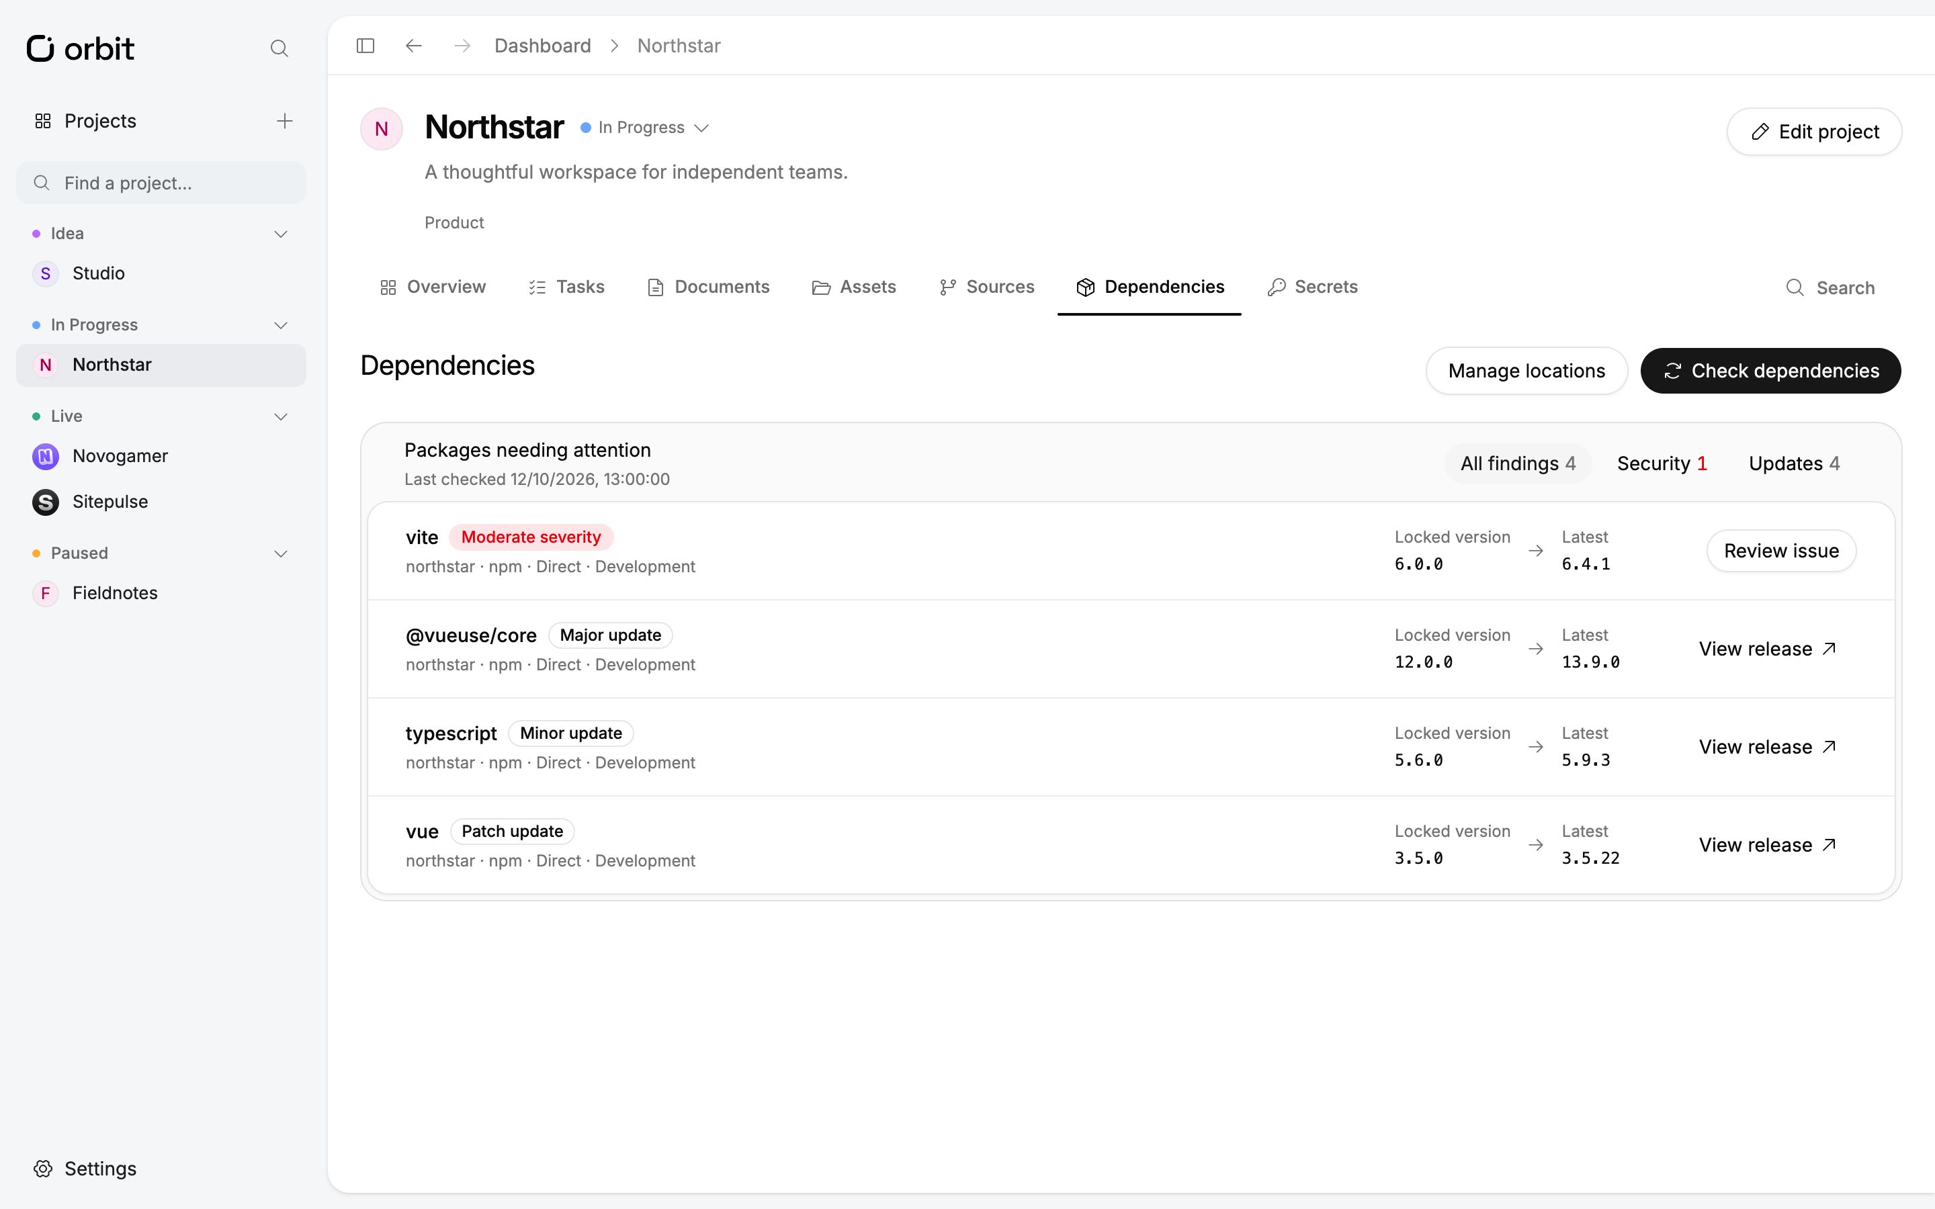Go forward with right arrow
The image size is (1935, 1209).
point(462,46)
